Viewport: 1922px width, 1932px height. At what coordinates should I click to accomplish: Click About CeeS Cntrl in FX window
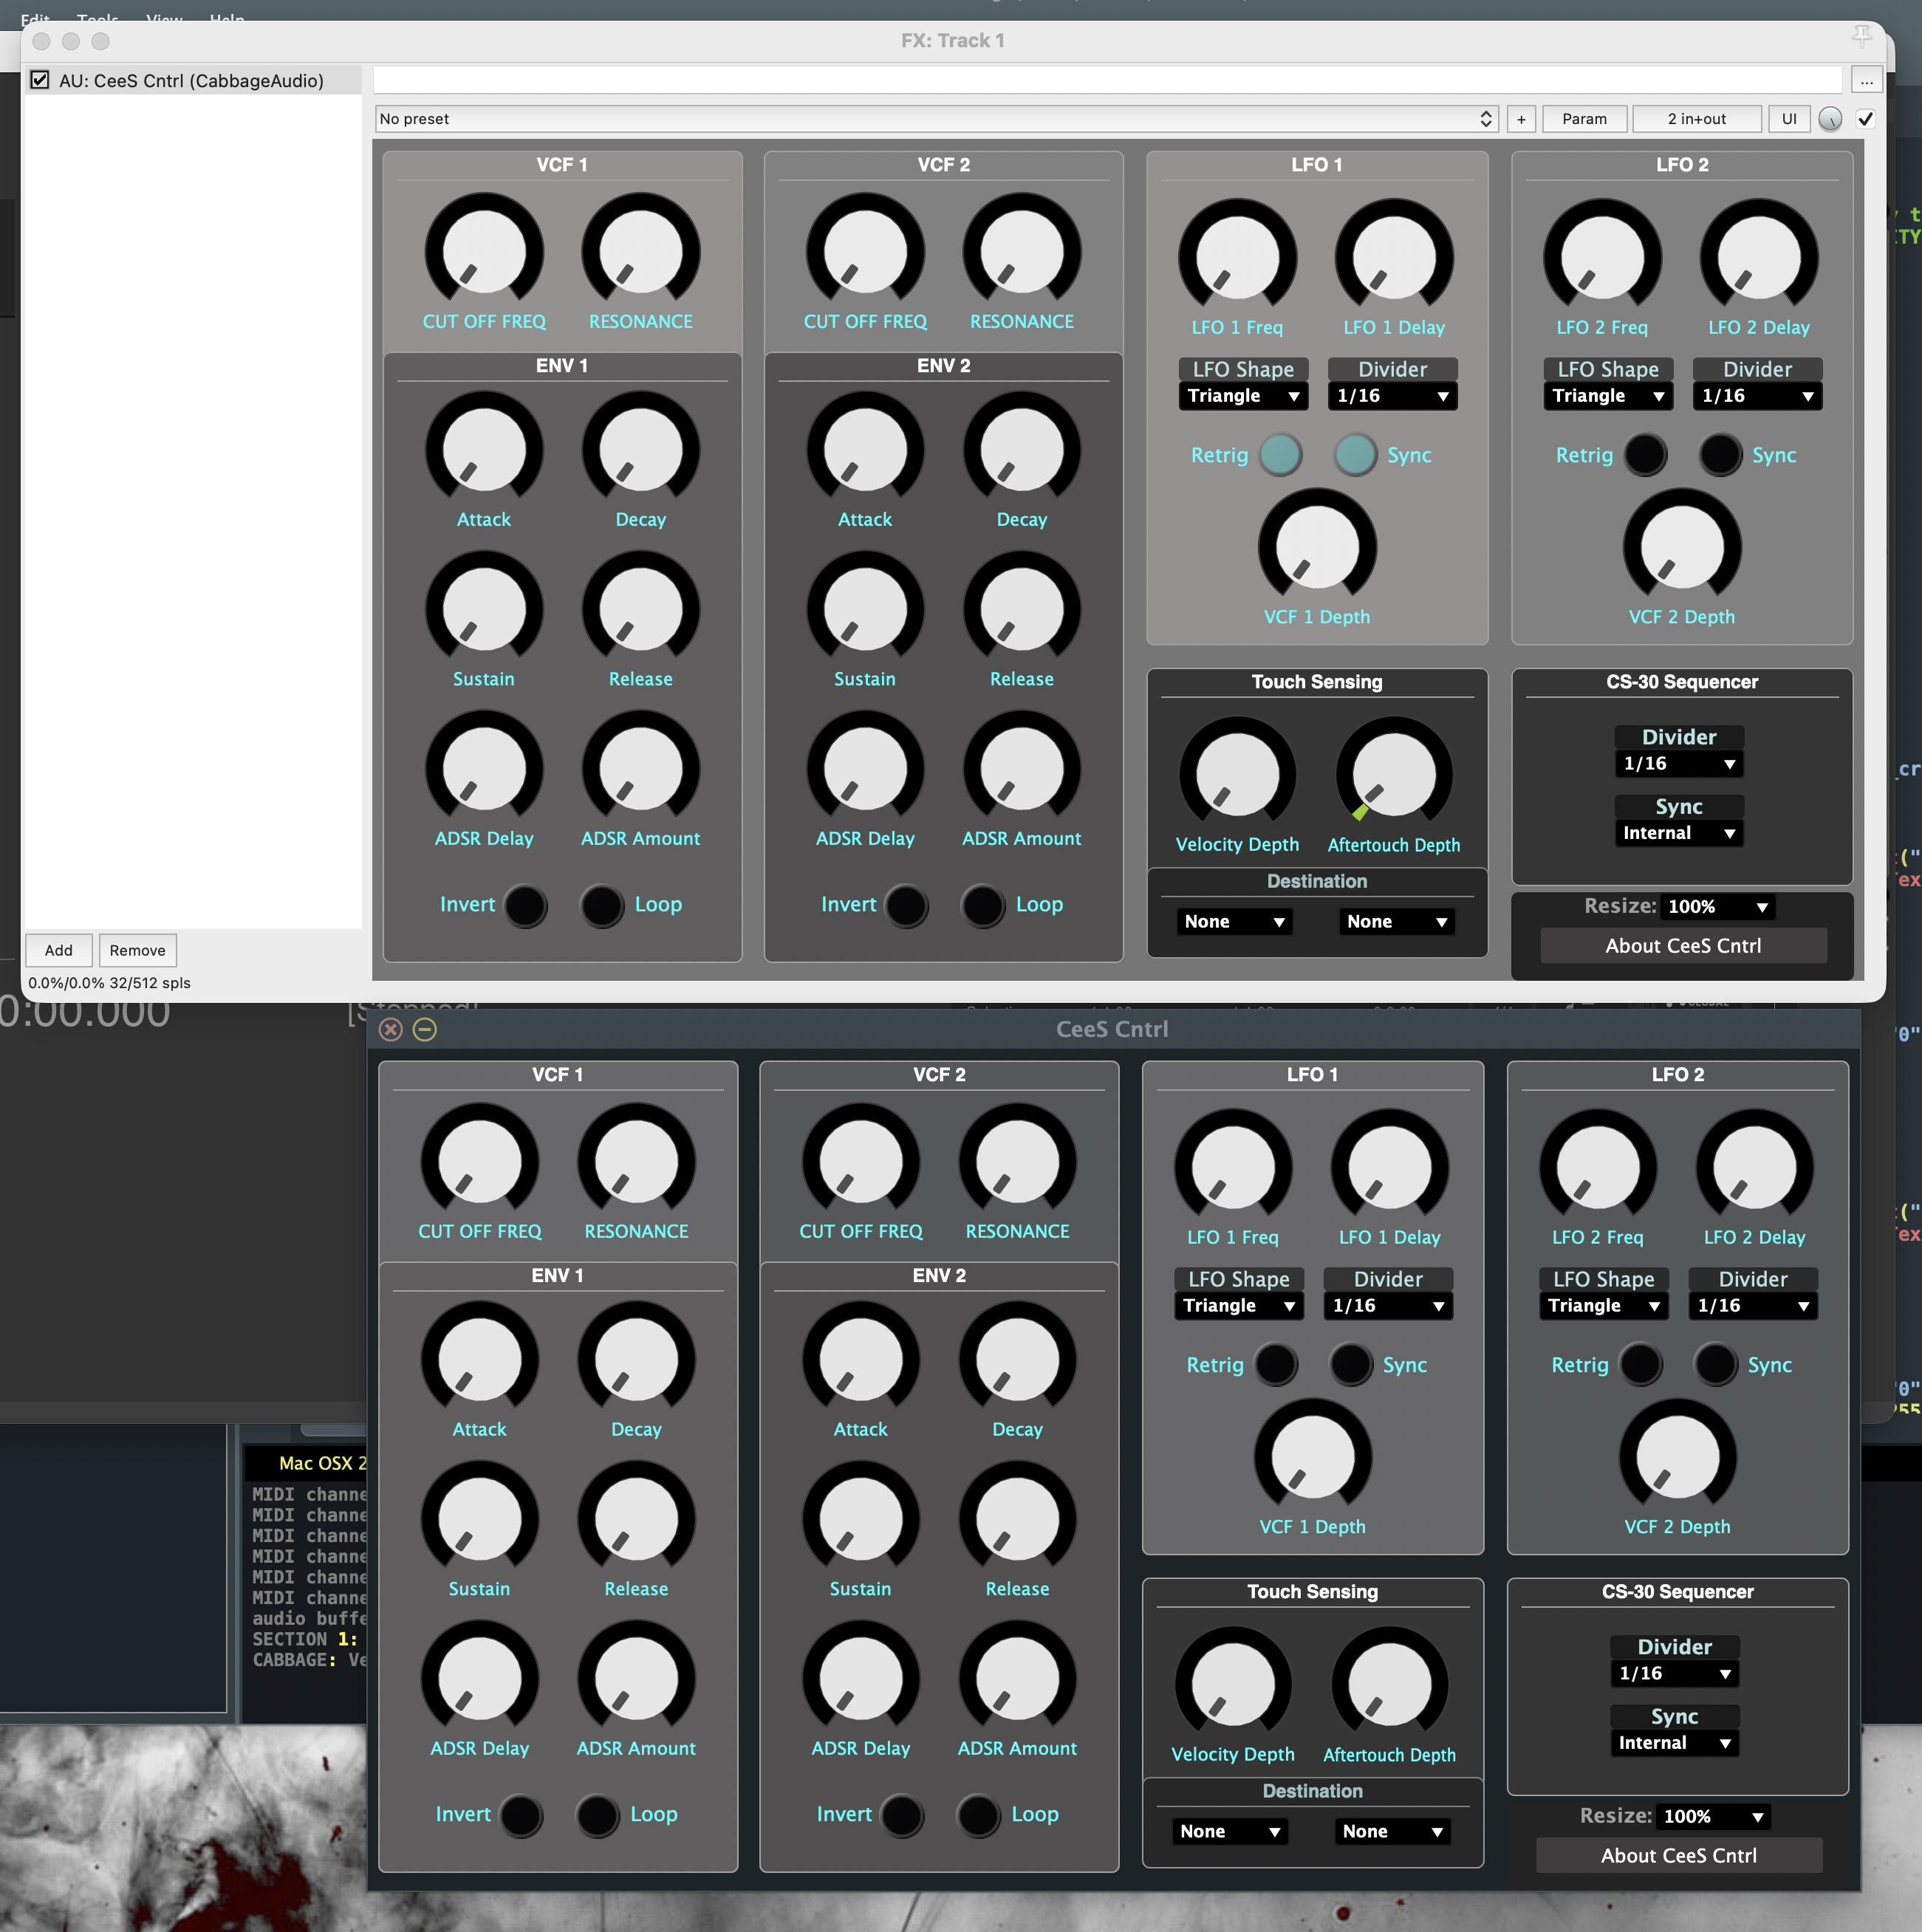(1683, 946)
